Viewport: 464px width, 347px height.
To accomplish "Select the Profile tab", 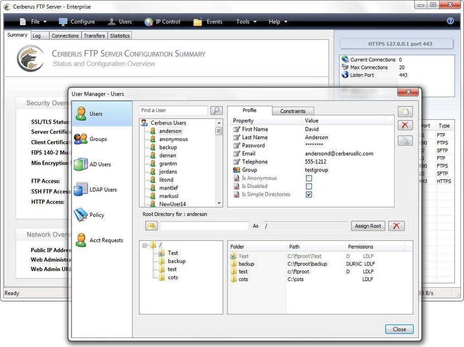I will [250, 110].
